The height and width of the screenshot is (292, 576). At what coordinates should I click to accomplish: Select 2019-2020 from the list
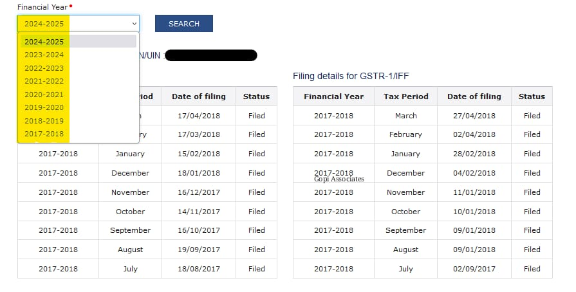[44, 107]
